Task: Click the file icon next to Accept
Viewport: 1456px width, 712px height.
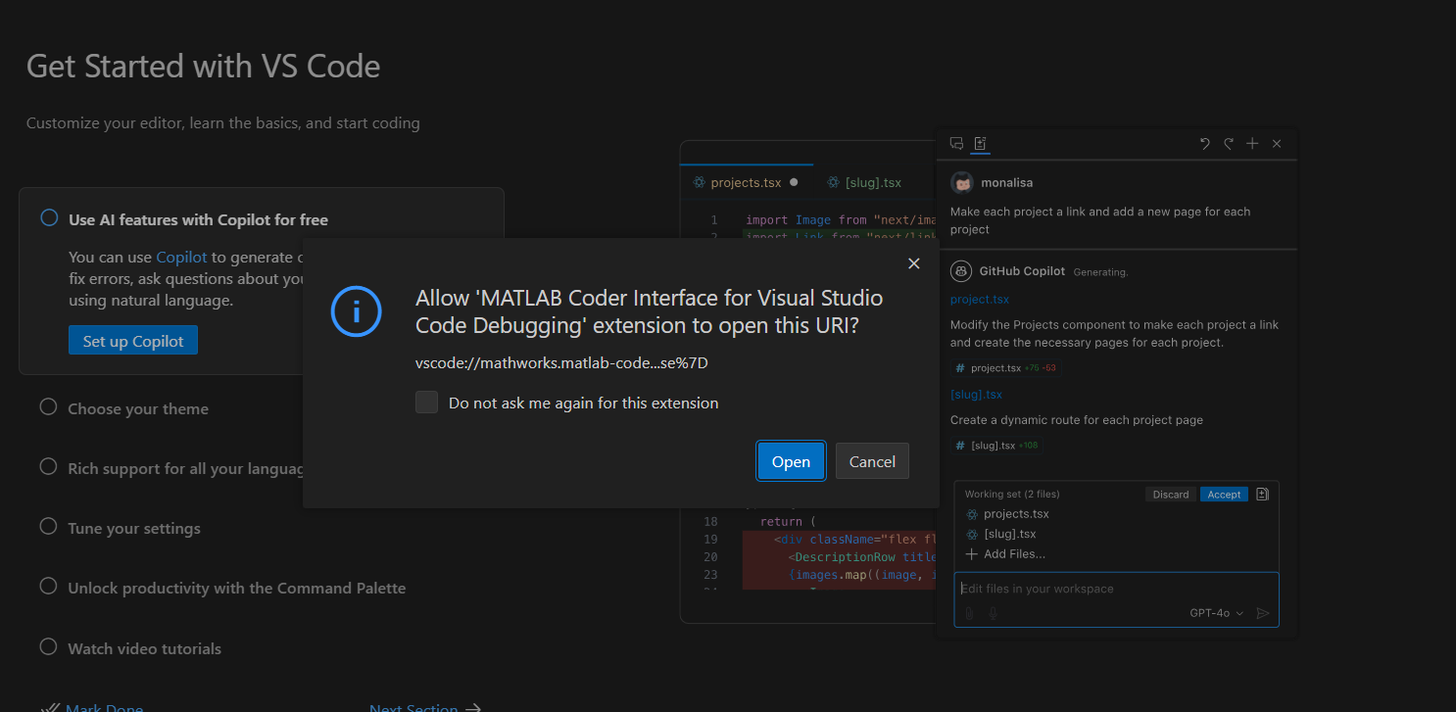Action: coord(1262,495)
